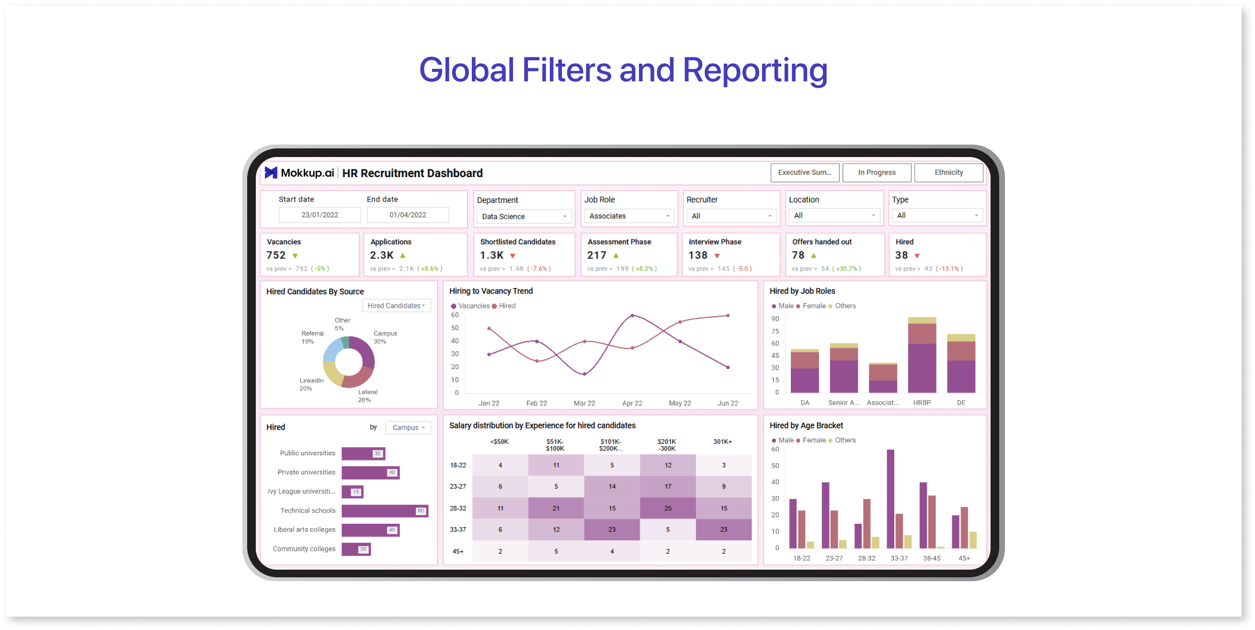Viewport: 1255px width, 630px height.
Task: Expand the Recruiter dropdown
Action: (x=731, y=216)
